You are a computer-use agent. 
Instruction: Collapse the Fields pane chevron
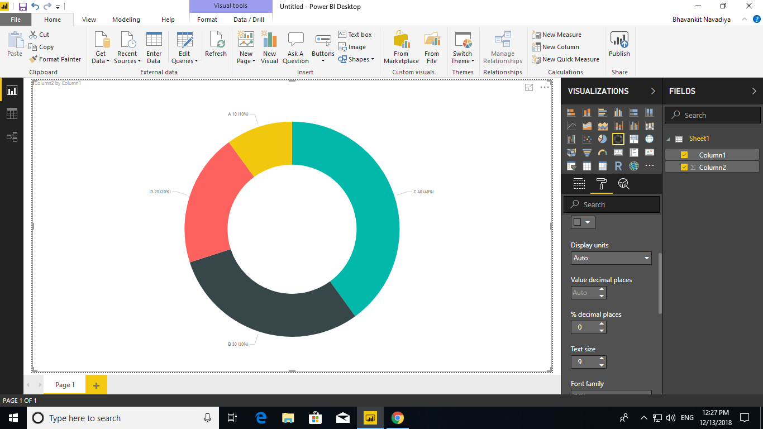click(x=754, y=91)
